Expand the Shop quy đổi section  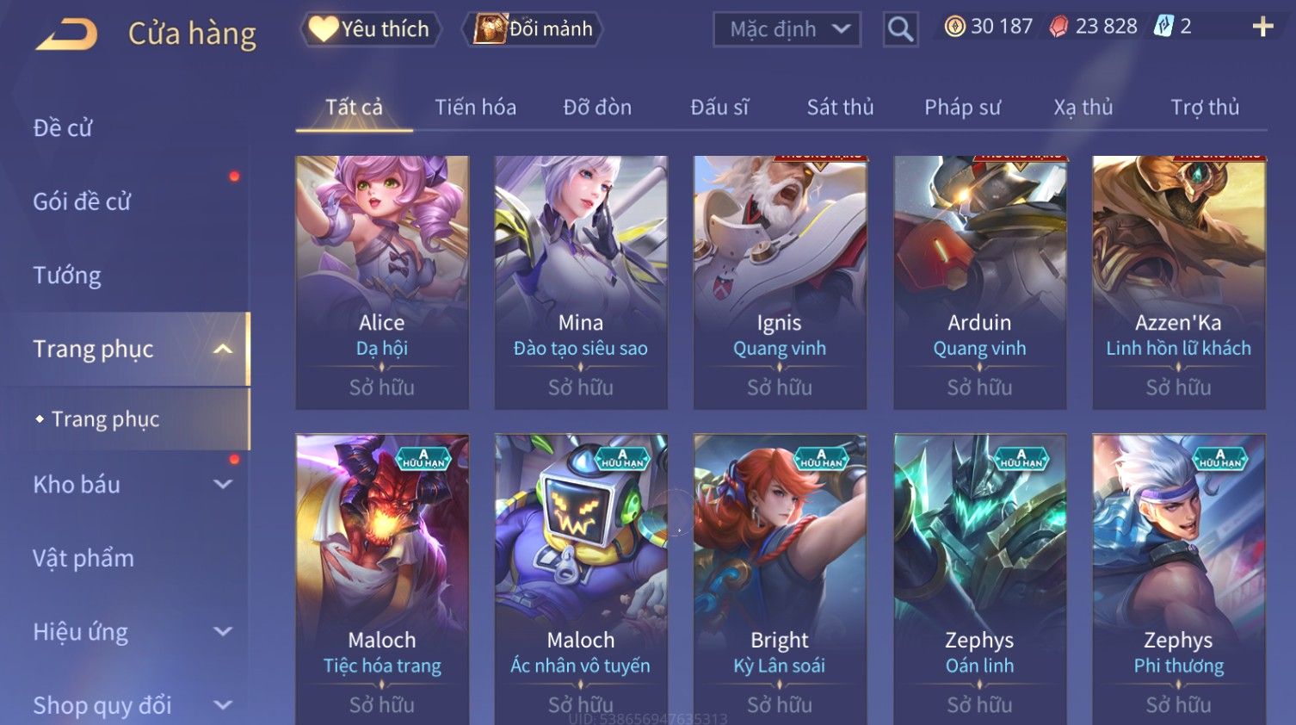point(223,706)
